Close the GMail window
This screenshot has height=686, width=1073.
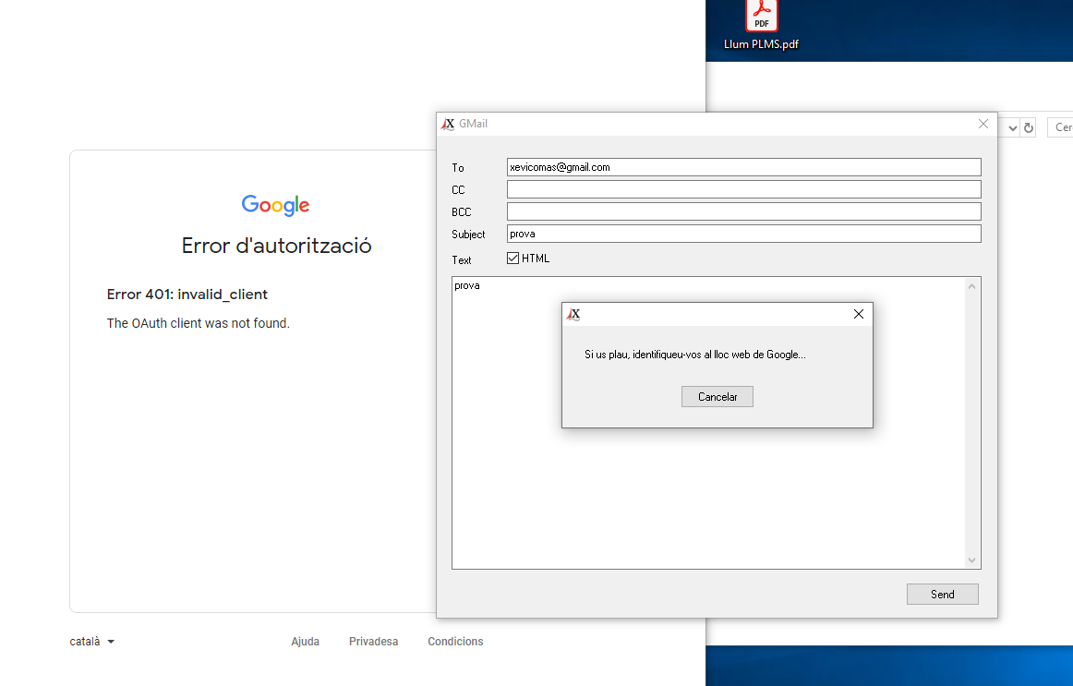coord(983,124)
